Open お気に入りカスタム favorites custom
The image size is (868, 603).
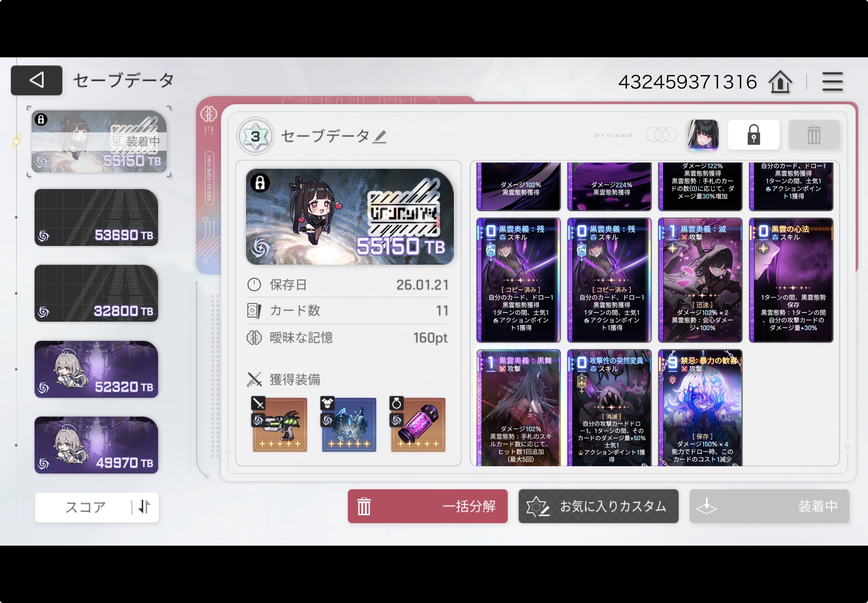click(598, 506)
